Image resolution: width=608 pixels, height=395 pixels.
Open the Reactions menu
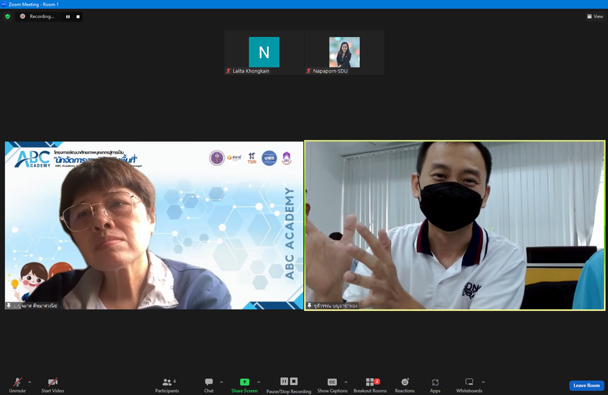[405, 385]
